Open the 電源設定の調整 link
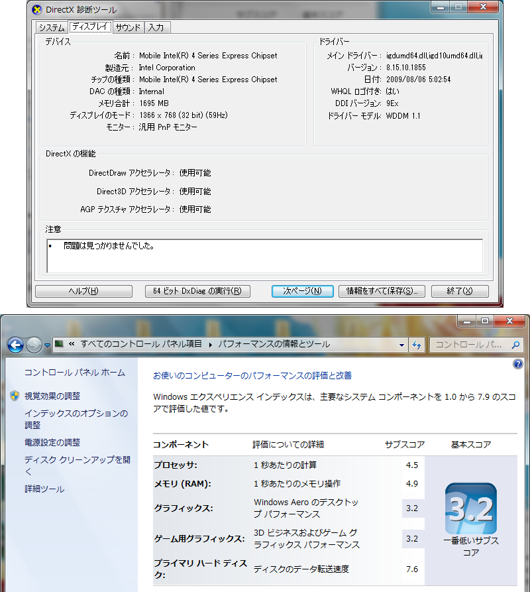This screenshot has width=530, height=592. [x=52, y=442]
